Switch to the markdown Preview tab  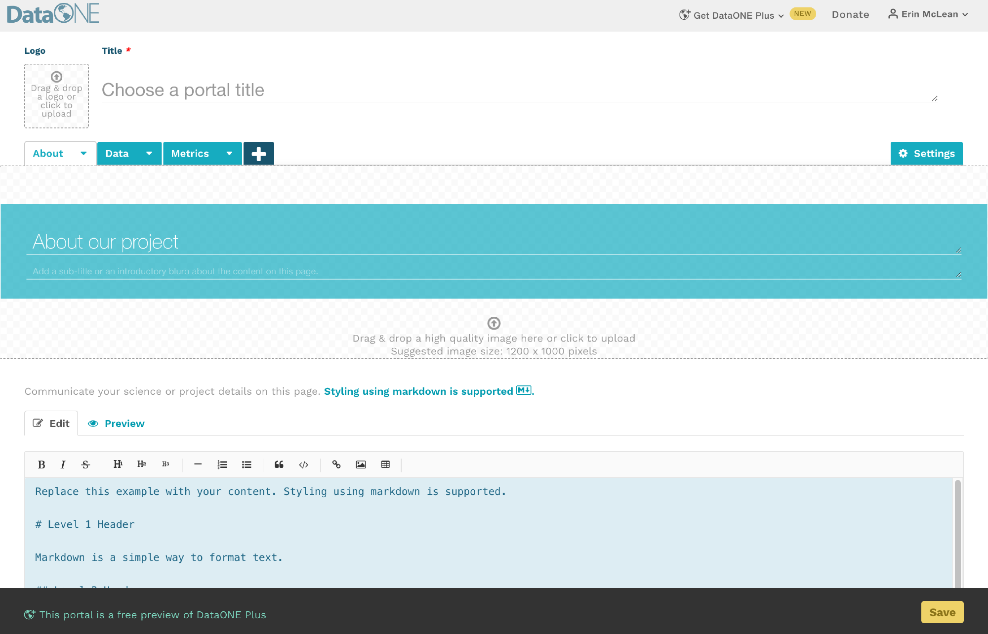[117, 423]
